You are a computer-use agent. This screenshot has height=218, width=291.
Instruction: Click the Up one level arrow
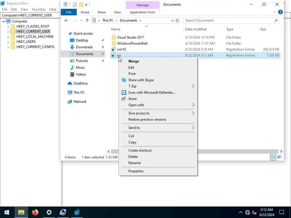[87, 20]
